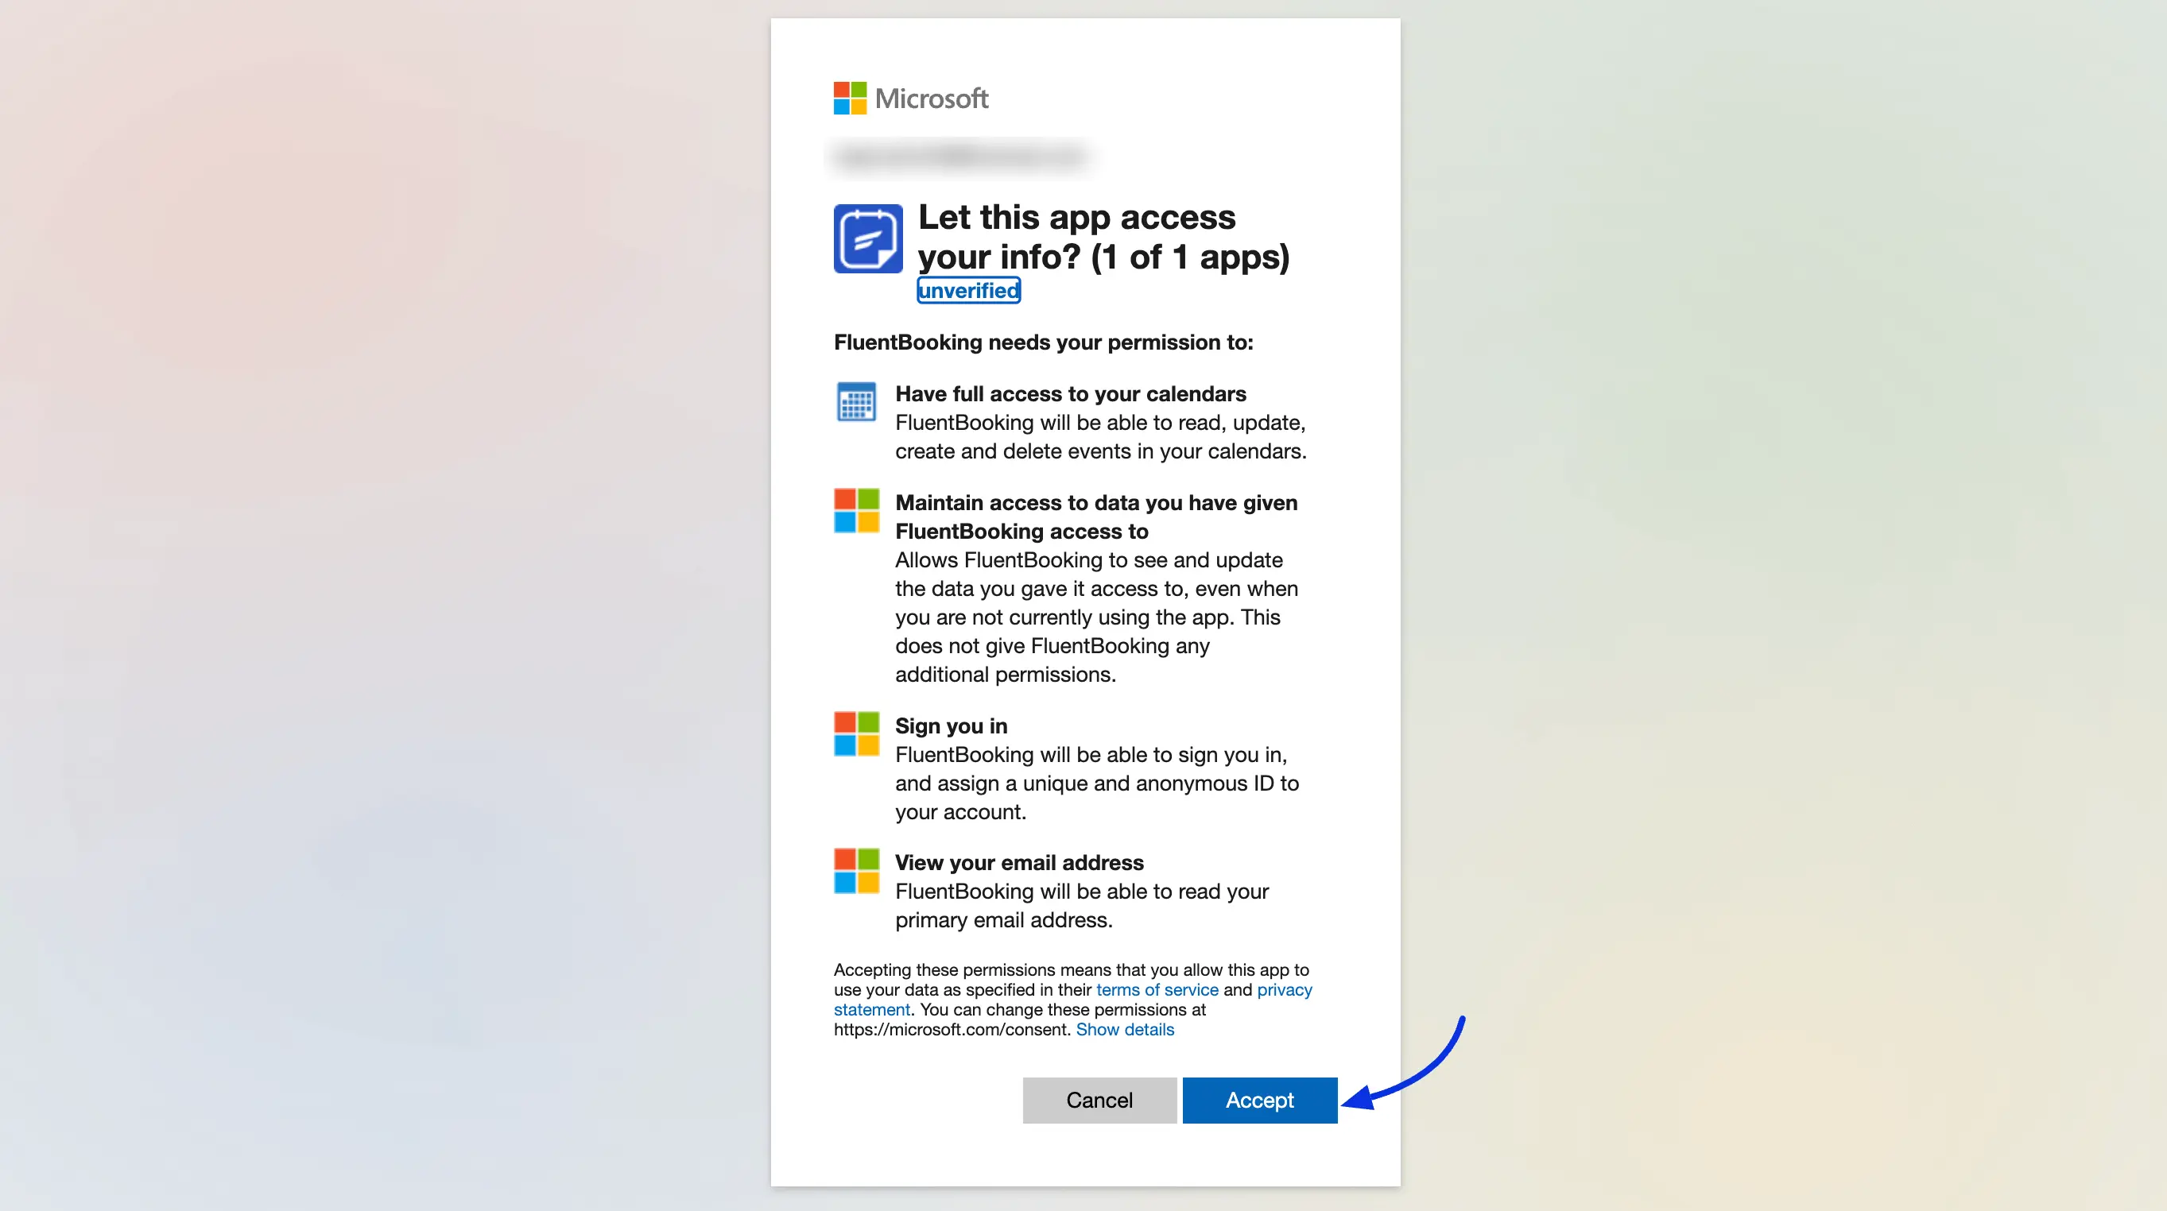
Task: Click the 'Sign you in' permission title
Action: [951, 725]
